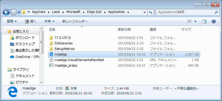The height and width of the screenshot is (101, 222).
Task: Click 新しいフォルダー button
Action: [x=75, y=21]
